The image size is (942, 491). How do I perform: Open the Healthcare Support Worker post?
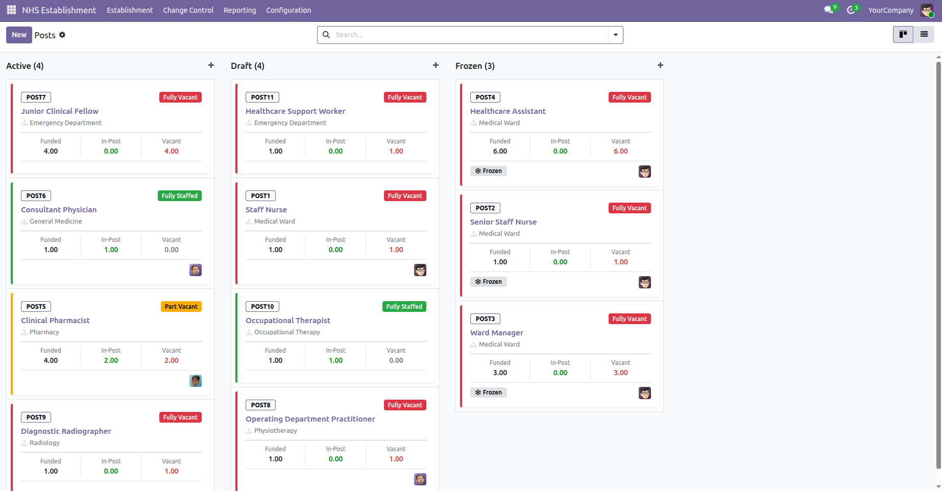[x=296, y=111]
